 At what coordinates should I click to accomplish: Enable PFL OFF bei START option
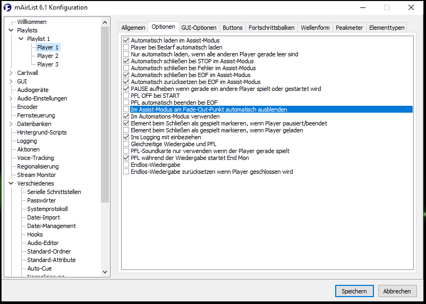coord(126,96)
